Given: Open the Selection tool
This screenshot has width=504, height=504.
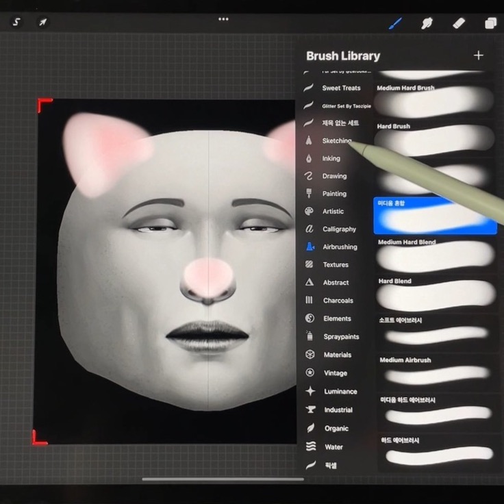Looking at the screenshot, I should coord(16,22).
